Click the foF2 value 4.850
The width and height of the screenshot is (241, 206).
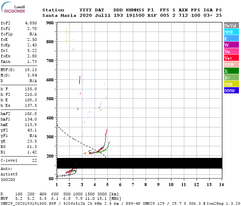click(31, 23)
